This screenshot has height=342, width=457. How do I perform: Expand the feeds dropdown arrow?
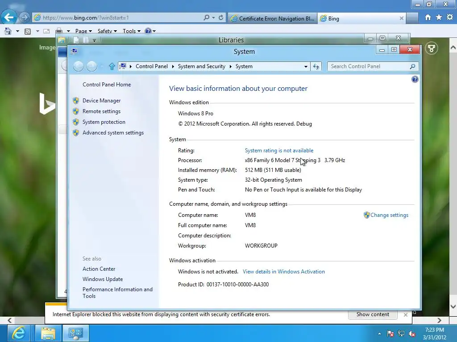tap(37, 31)
